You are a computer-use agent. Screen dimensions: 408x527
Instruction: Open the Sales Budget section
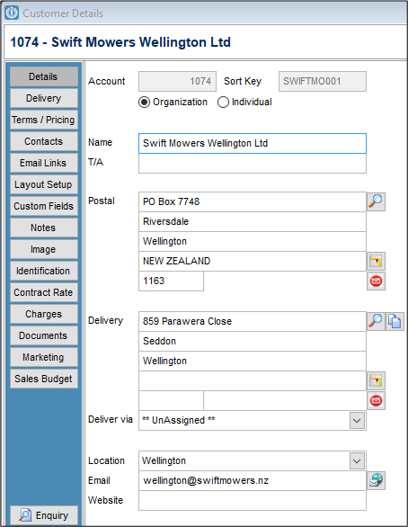44,379
